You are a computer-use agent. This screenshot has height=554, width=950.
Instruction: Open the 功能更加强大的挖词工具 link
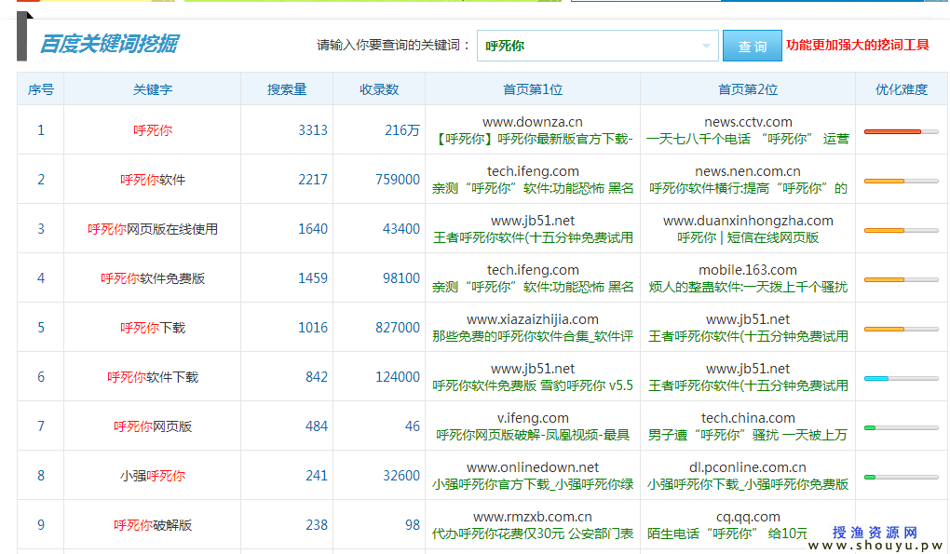point(857,45)
